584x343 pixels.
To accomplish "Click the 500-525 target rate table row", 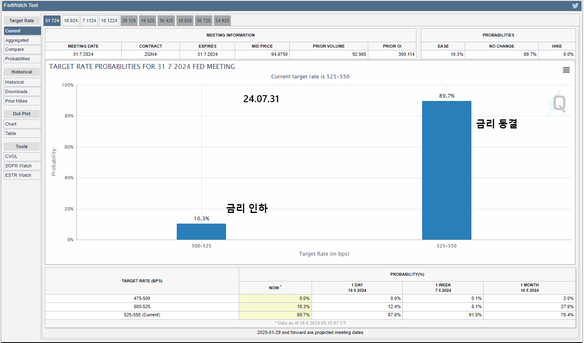I will click(310, 306).
